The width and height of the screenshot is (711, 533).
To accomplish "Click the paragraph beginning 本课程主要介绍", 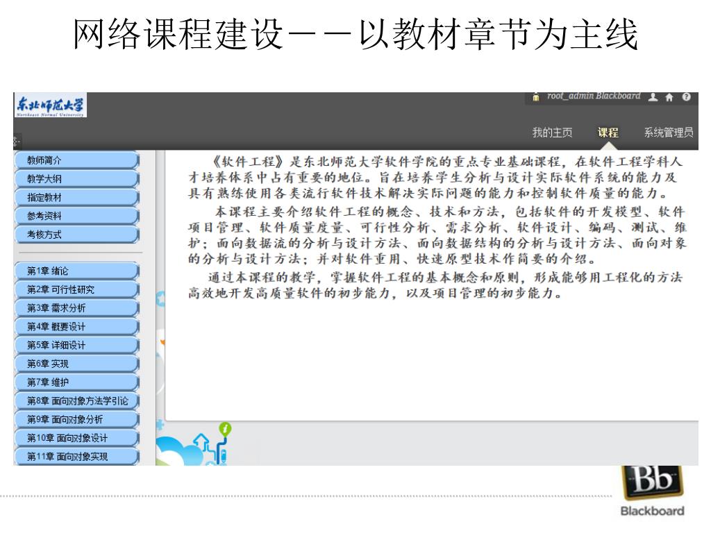I will click(437, 235).
